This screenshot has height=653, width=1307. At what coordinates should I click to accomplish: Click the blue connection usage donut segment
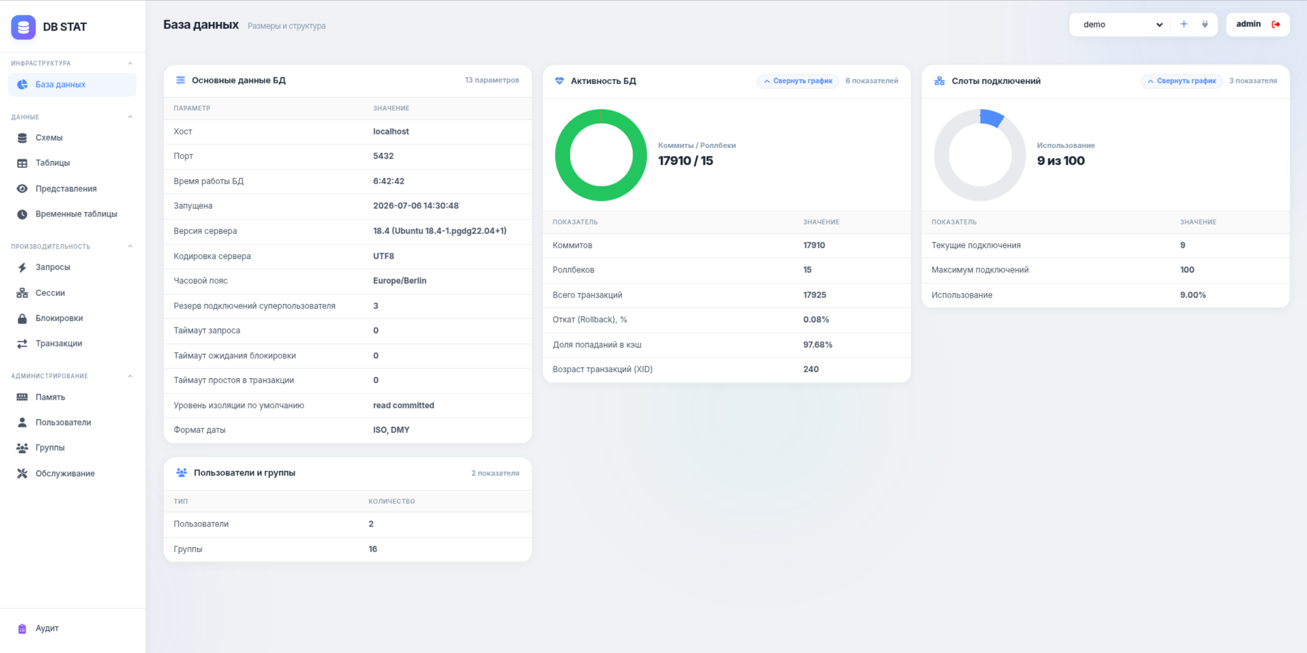click(x=991, y=118)
